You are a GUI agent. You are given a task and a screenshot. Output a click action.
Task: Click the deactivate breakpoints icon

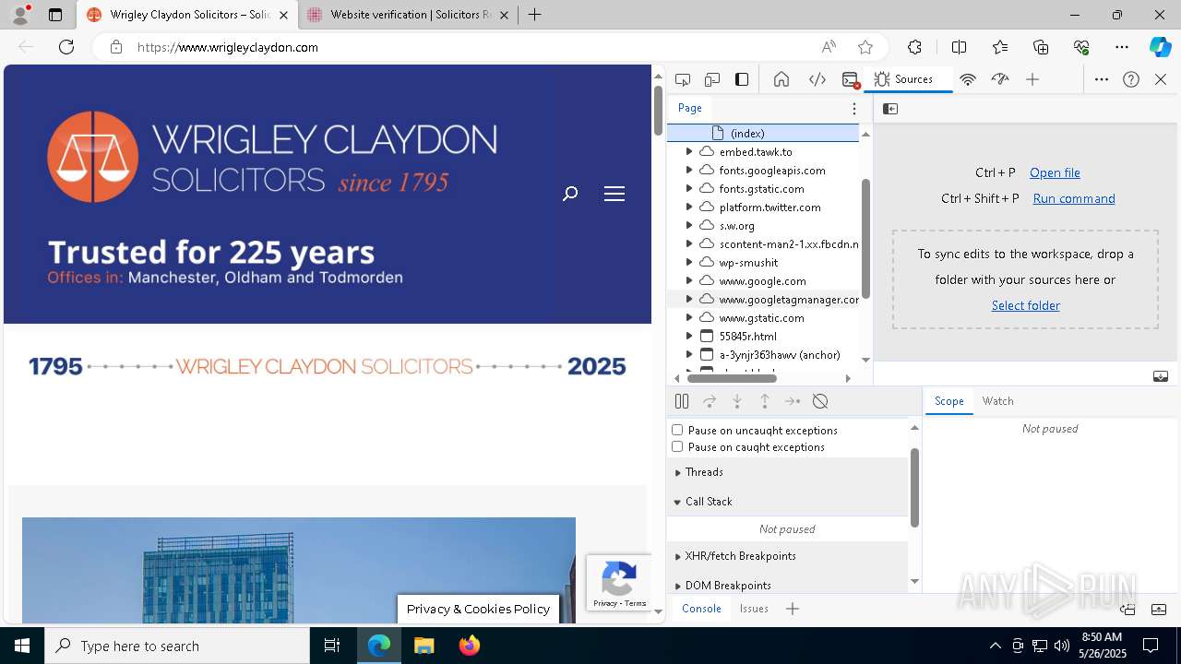point(820,401)
